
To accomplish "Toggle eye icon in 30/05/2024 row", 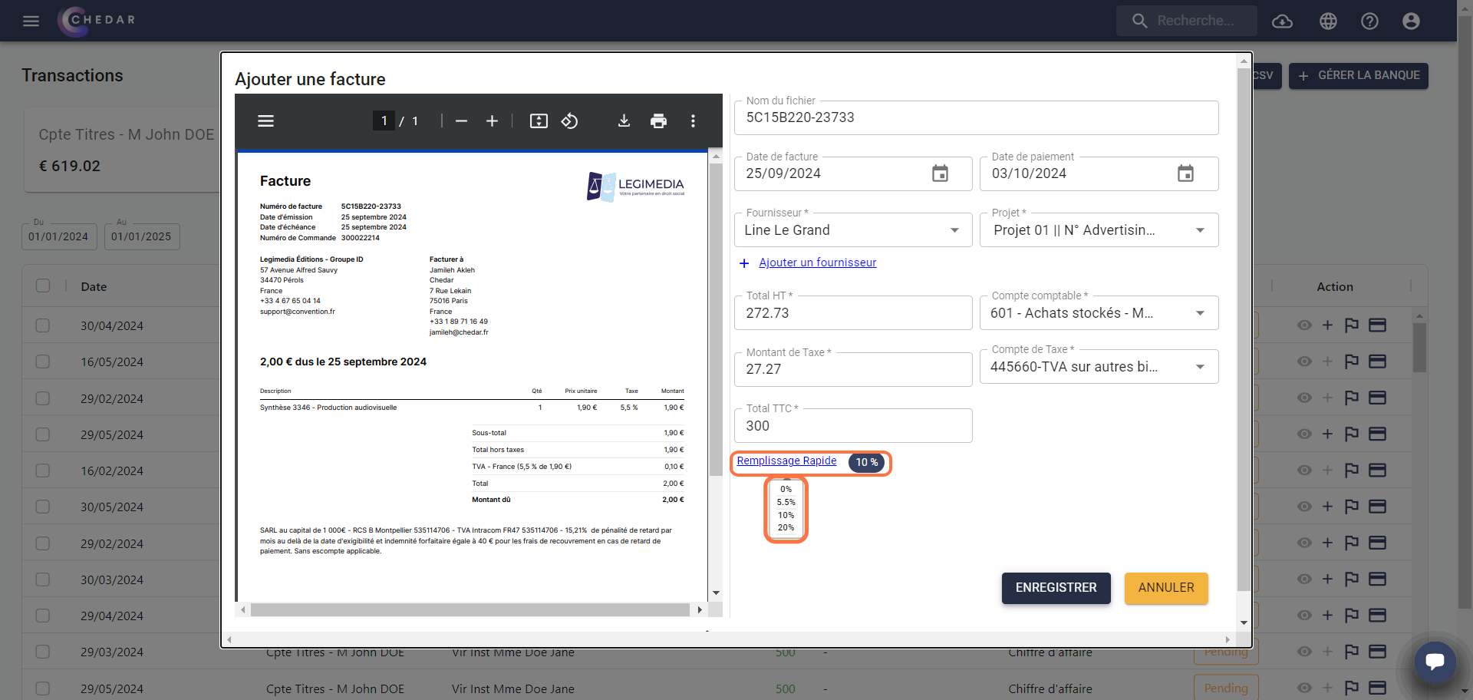I will pos(1304,507).
